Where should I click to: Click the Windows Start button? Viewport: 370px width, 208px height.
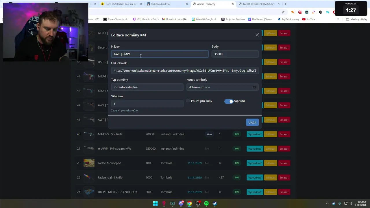point(156,203)
